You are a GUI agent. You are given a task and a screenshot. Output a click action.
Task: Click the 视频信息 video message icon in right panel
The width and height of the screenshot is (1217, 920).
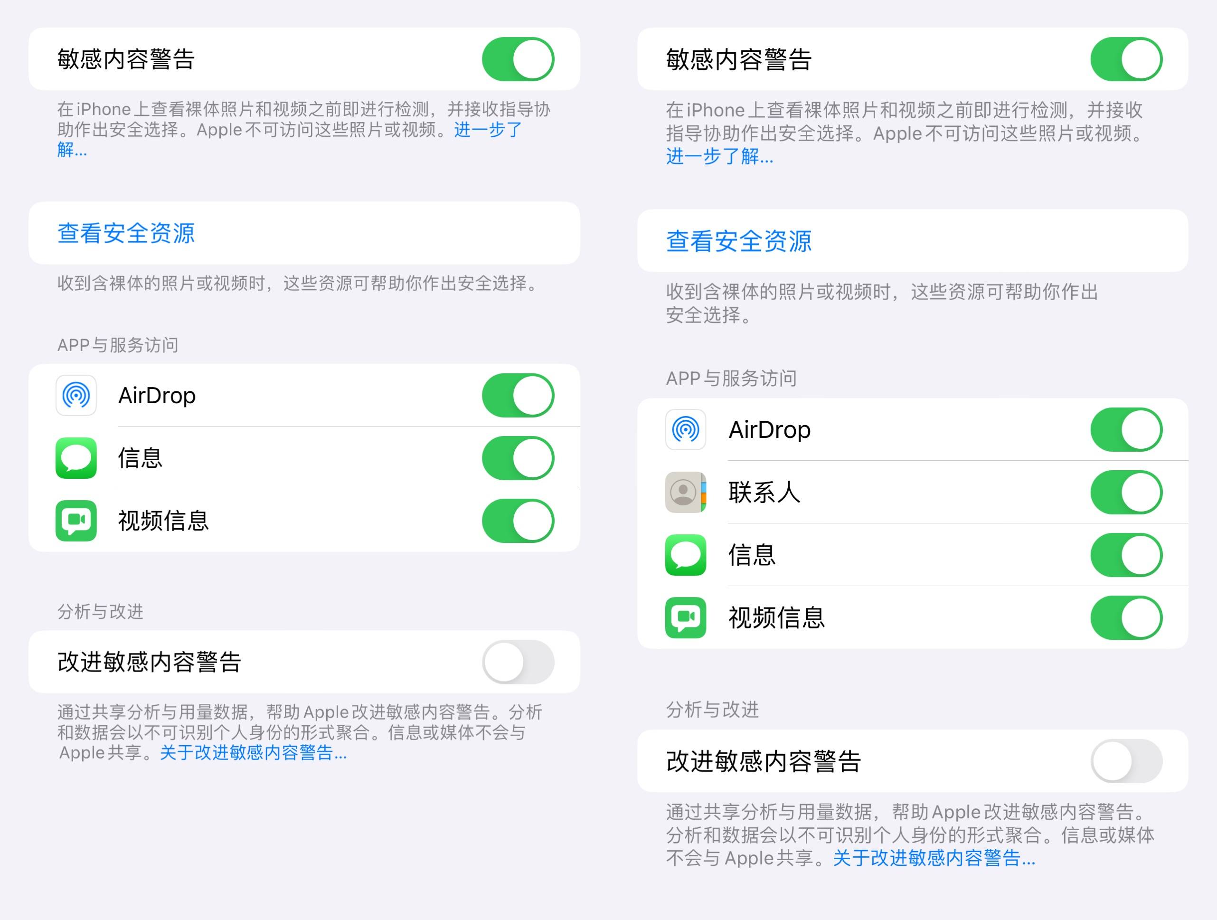click(x=686, y=618)
